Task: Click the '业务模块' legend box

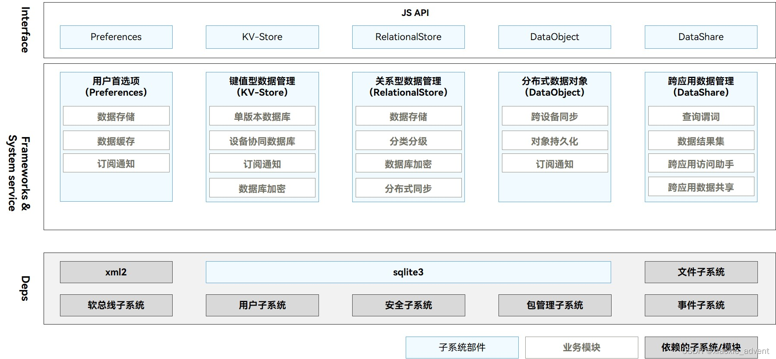Action: point(581,347)
